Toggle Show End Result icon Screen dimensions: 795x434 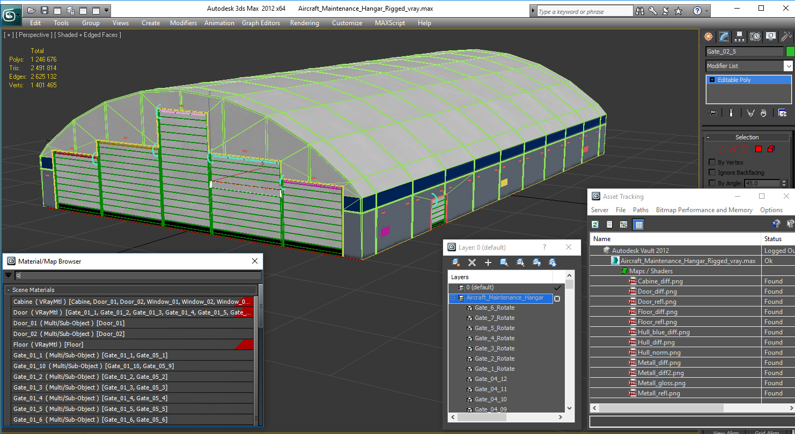coord(731,113)
